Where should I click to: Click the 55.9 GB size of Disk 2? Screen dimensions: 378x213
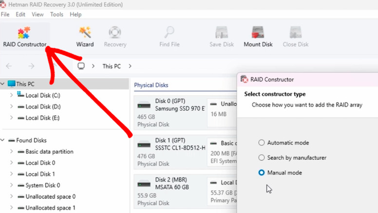click(x=147, y=195)
